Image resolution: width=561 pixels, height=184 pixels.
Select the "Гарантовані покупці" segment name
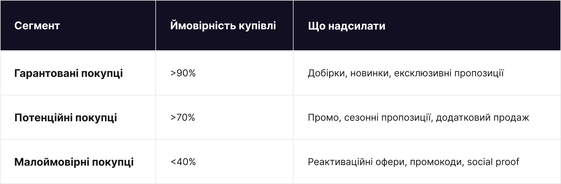point(68,73)
